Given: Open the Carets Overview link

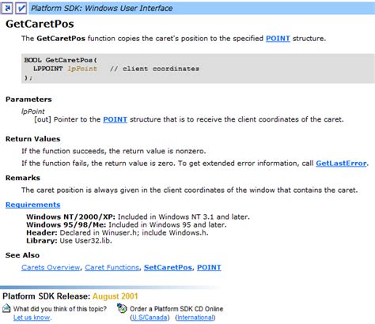Looking at the screenshot, I should (51, 267).
